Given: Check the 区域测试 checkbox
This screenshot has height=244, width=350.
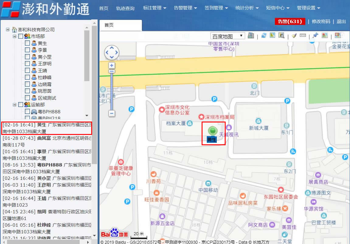Looking at the screenshot, I should click(27, 98).
